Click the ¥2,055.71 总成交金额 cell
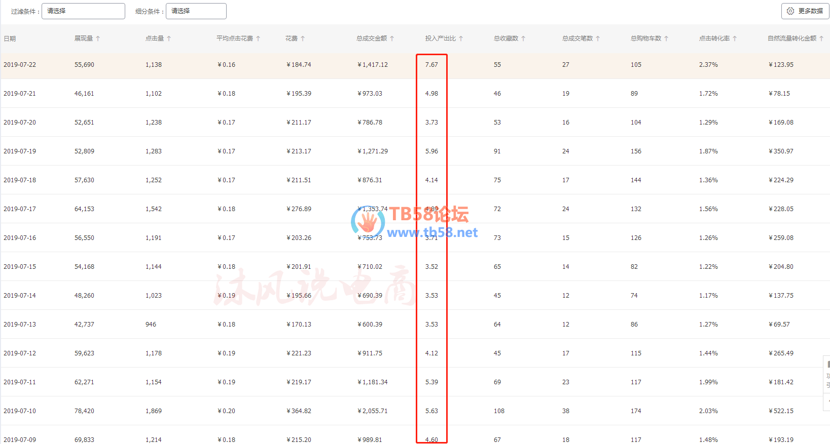The height and width of the screenshot is (444, 830). tap(373, 411)
